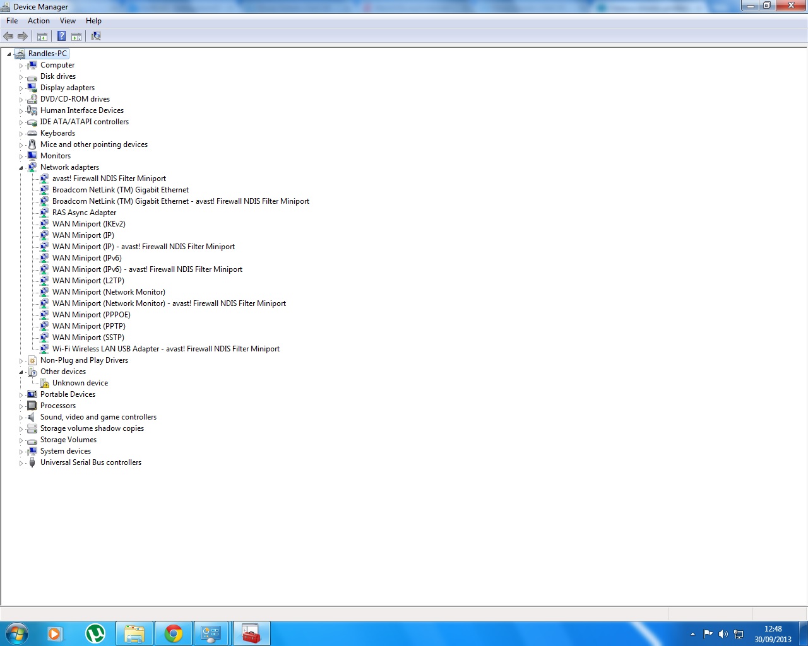Click the Portable Devices category icon

coord(32,394)
